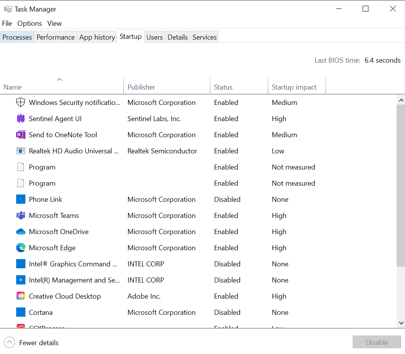Click High impact in the Microsoft Edge row
This screenshot has height=354, width=405.
coord(279,248)
